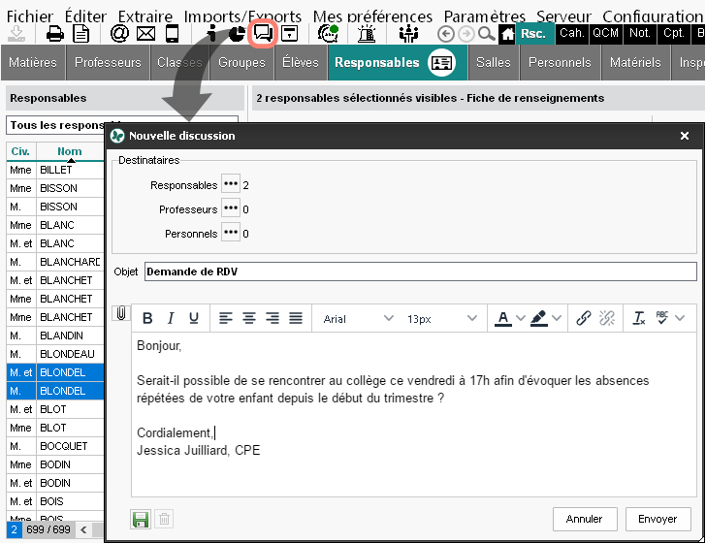
Task: Switch to the Élèves tab
Action: pos(301,63)
